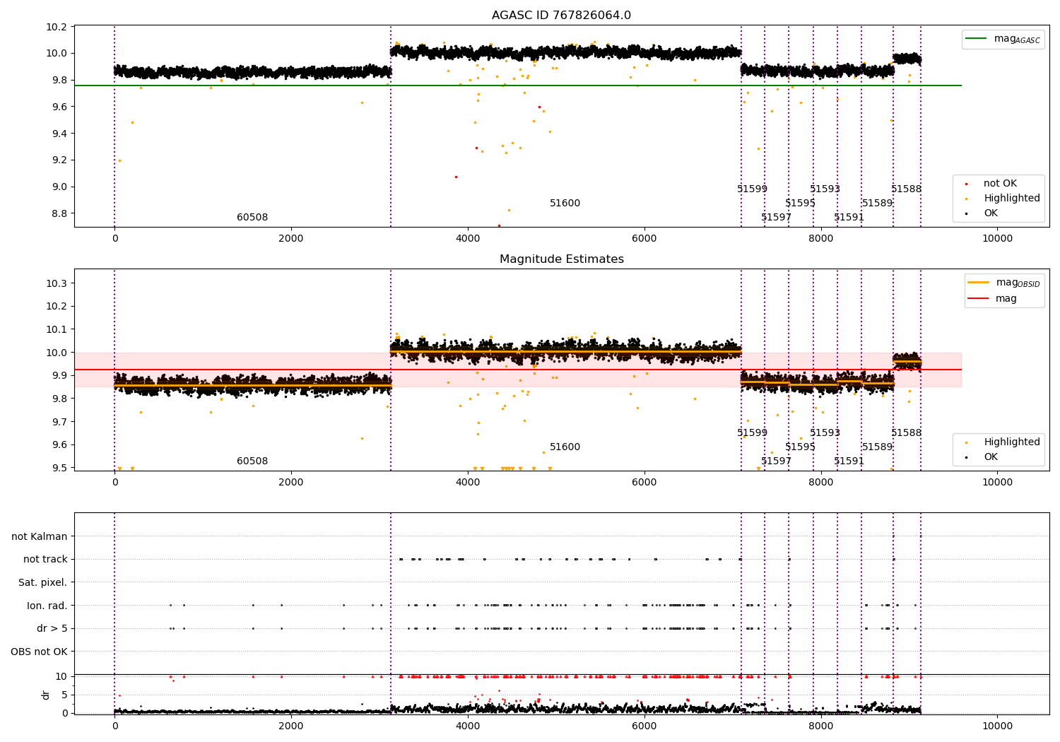Image resolution: width=1060 pixels, height=742 pixels.
Task: Select the 'mag AGASC' legend entry
Action: (x=1003, y=39)
